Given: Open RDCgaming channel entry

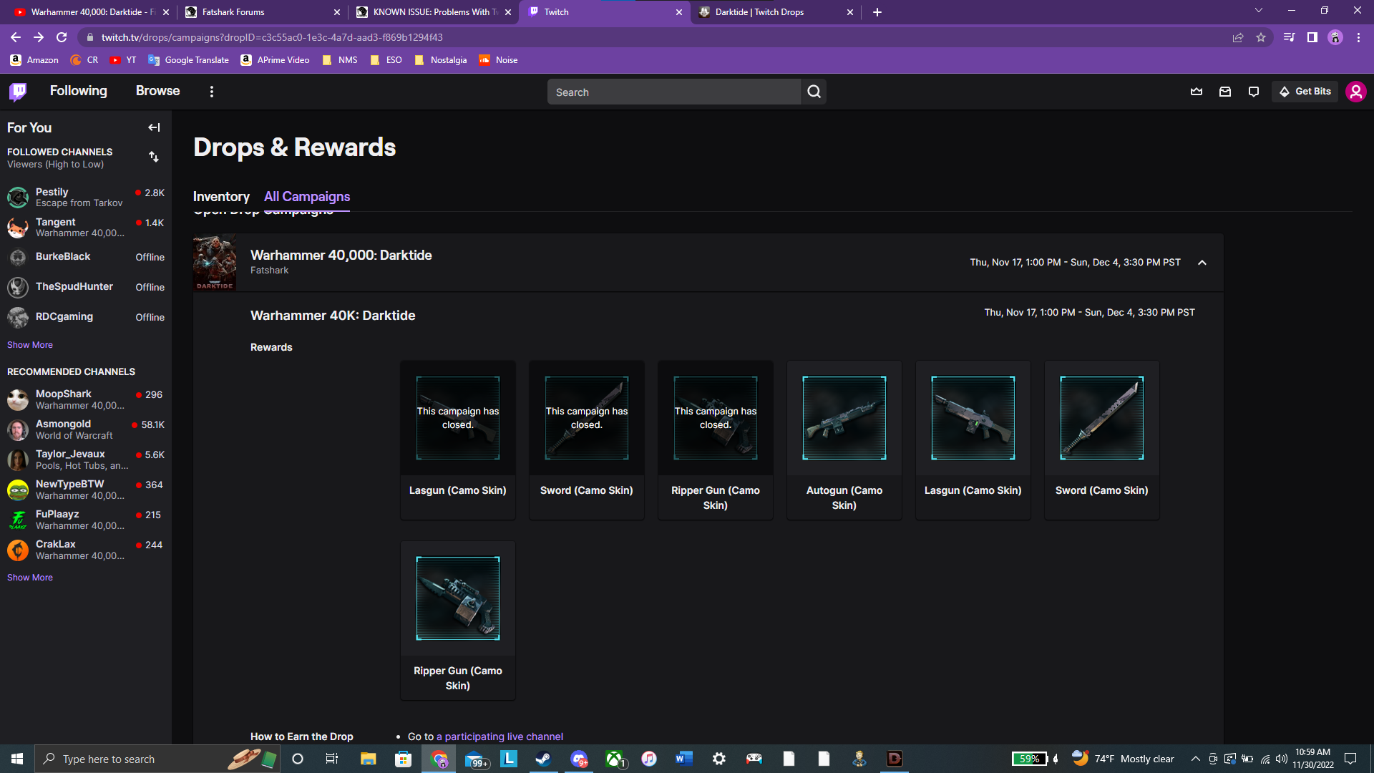Looking at the screenshot, I should [x=86, y=317].
